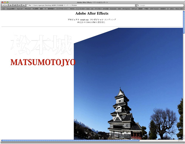Click the magnifier icon in the Google search field

138,6
